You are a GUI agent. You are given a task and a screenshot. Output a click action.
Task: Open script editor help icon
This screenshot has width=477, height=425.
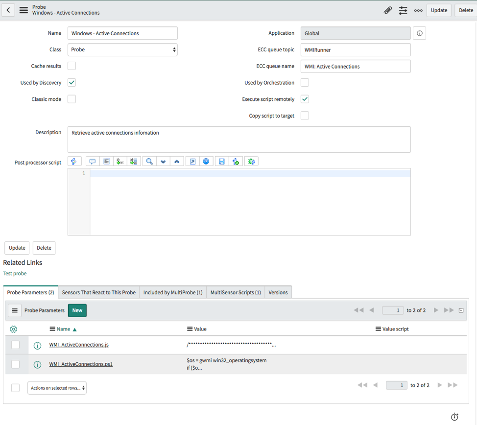pyautogui.click(x=206, y=161)
